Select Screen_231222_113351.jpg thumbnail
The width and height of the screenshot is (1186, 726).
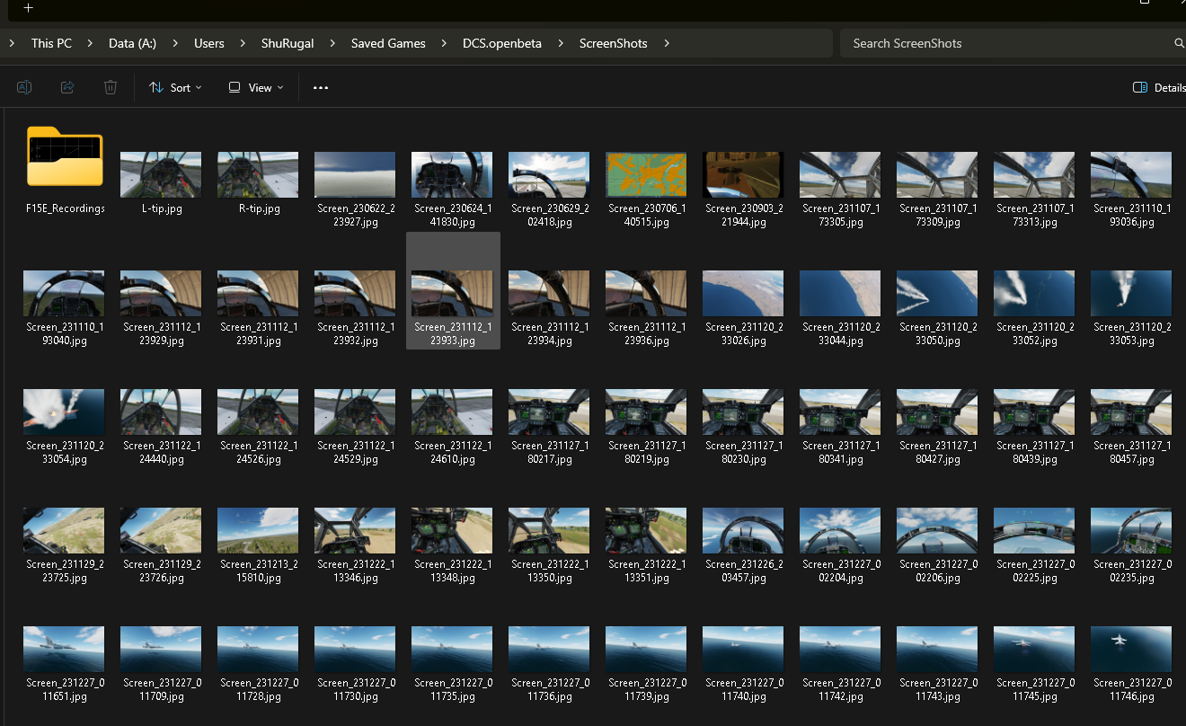tap(646, 530)
